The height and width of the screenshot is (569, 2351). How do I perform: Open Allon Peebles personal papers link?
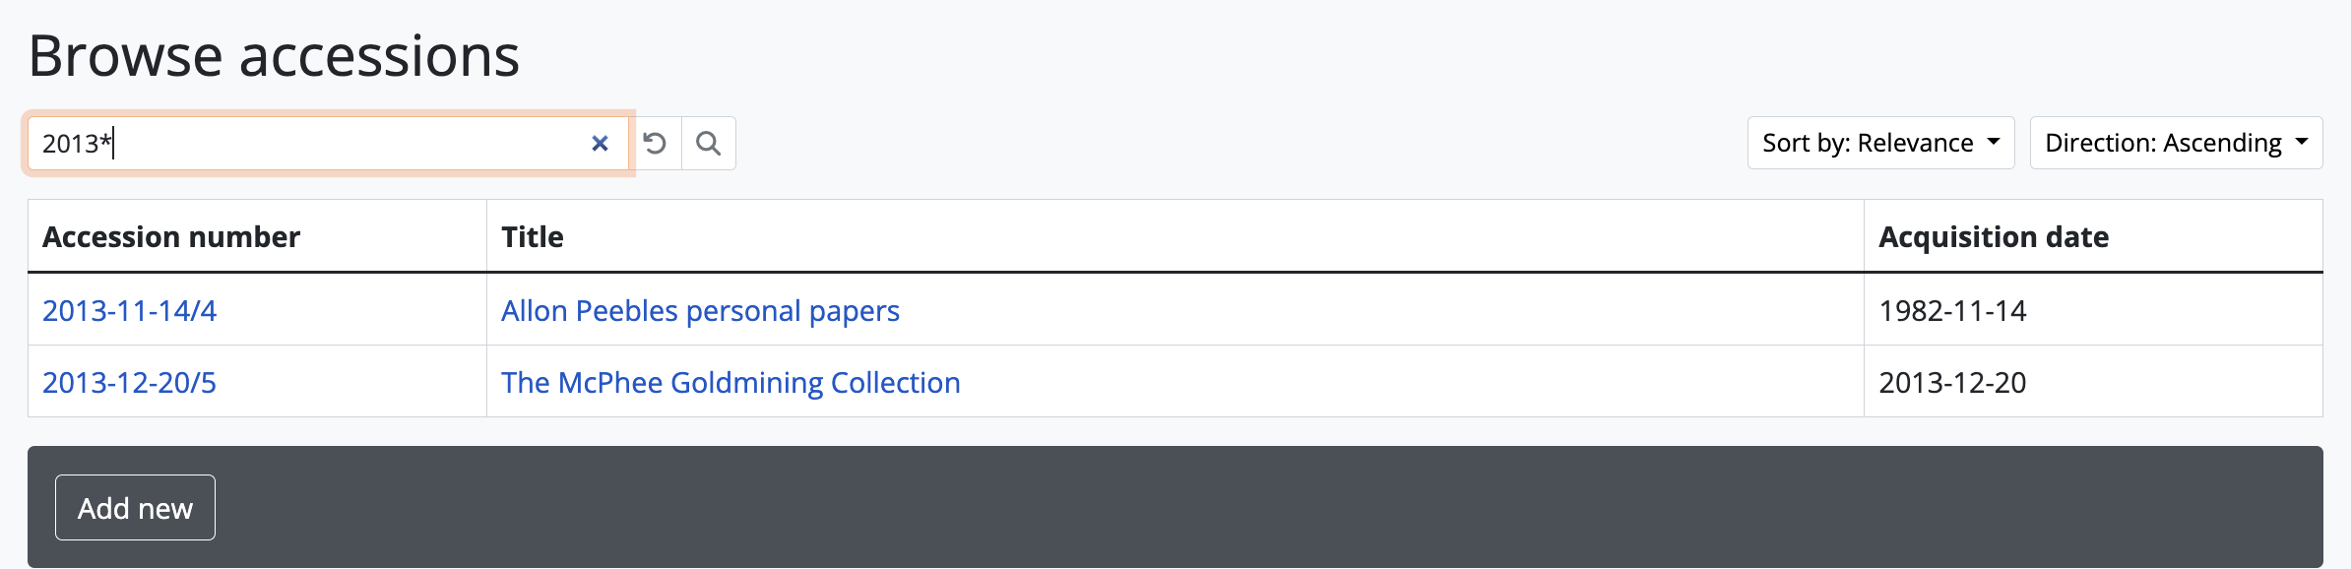(x=700, y=311)
